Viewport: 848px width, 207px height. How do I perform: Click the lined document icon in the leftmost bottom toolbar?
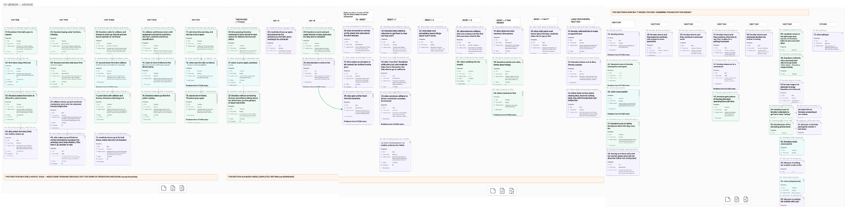point(173,188)
